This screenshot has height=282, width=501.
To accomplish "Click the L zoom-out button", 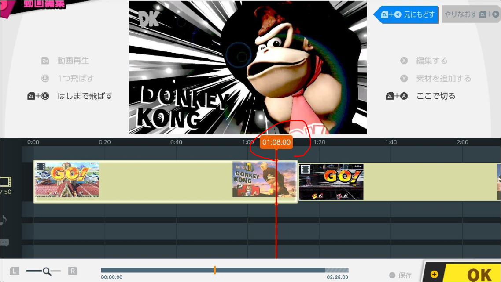I will pyautogui.click(x=15, y=271).
